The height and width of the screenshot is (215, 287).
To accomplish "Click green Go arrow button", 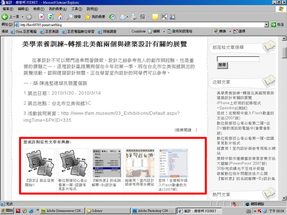I will (x=274, y=24).
